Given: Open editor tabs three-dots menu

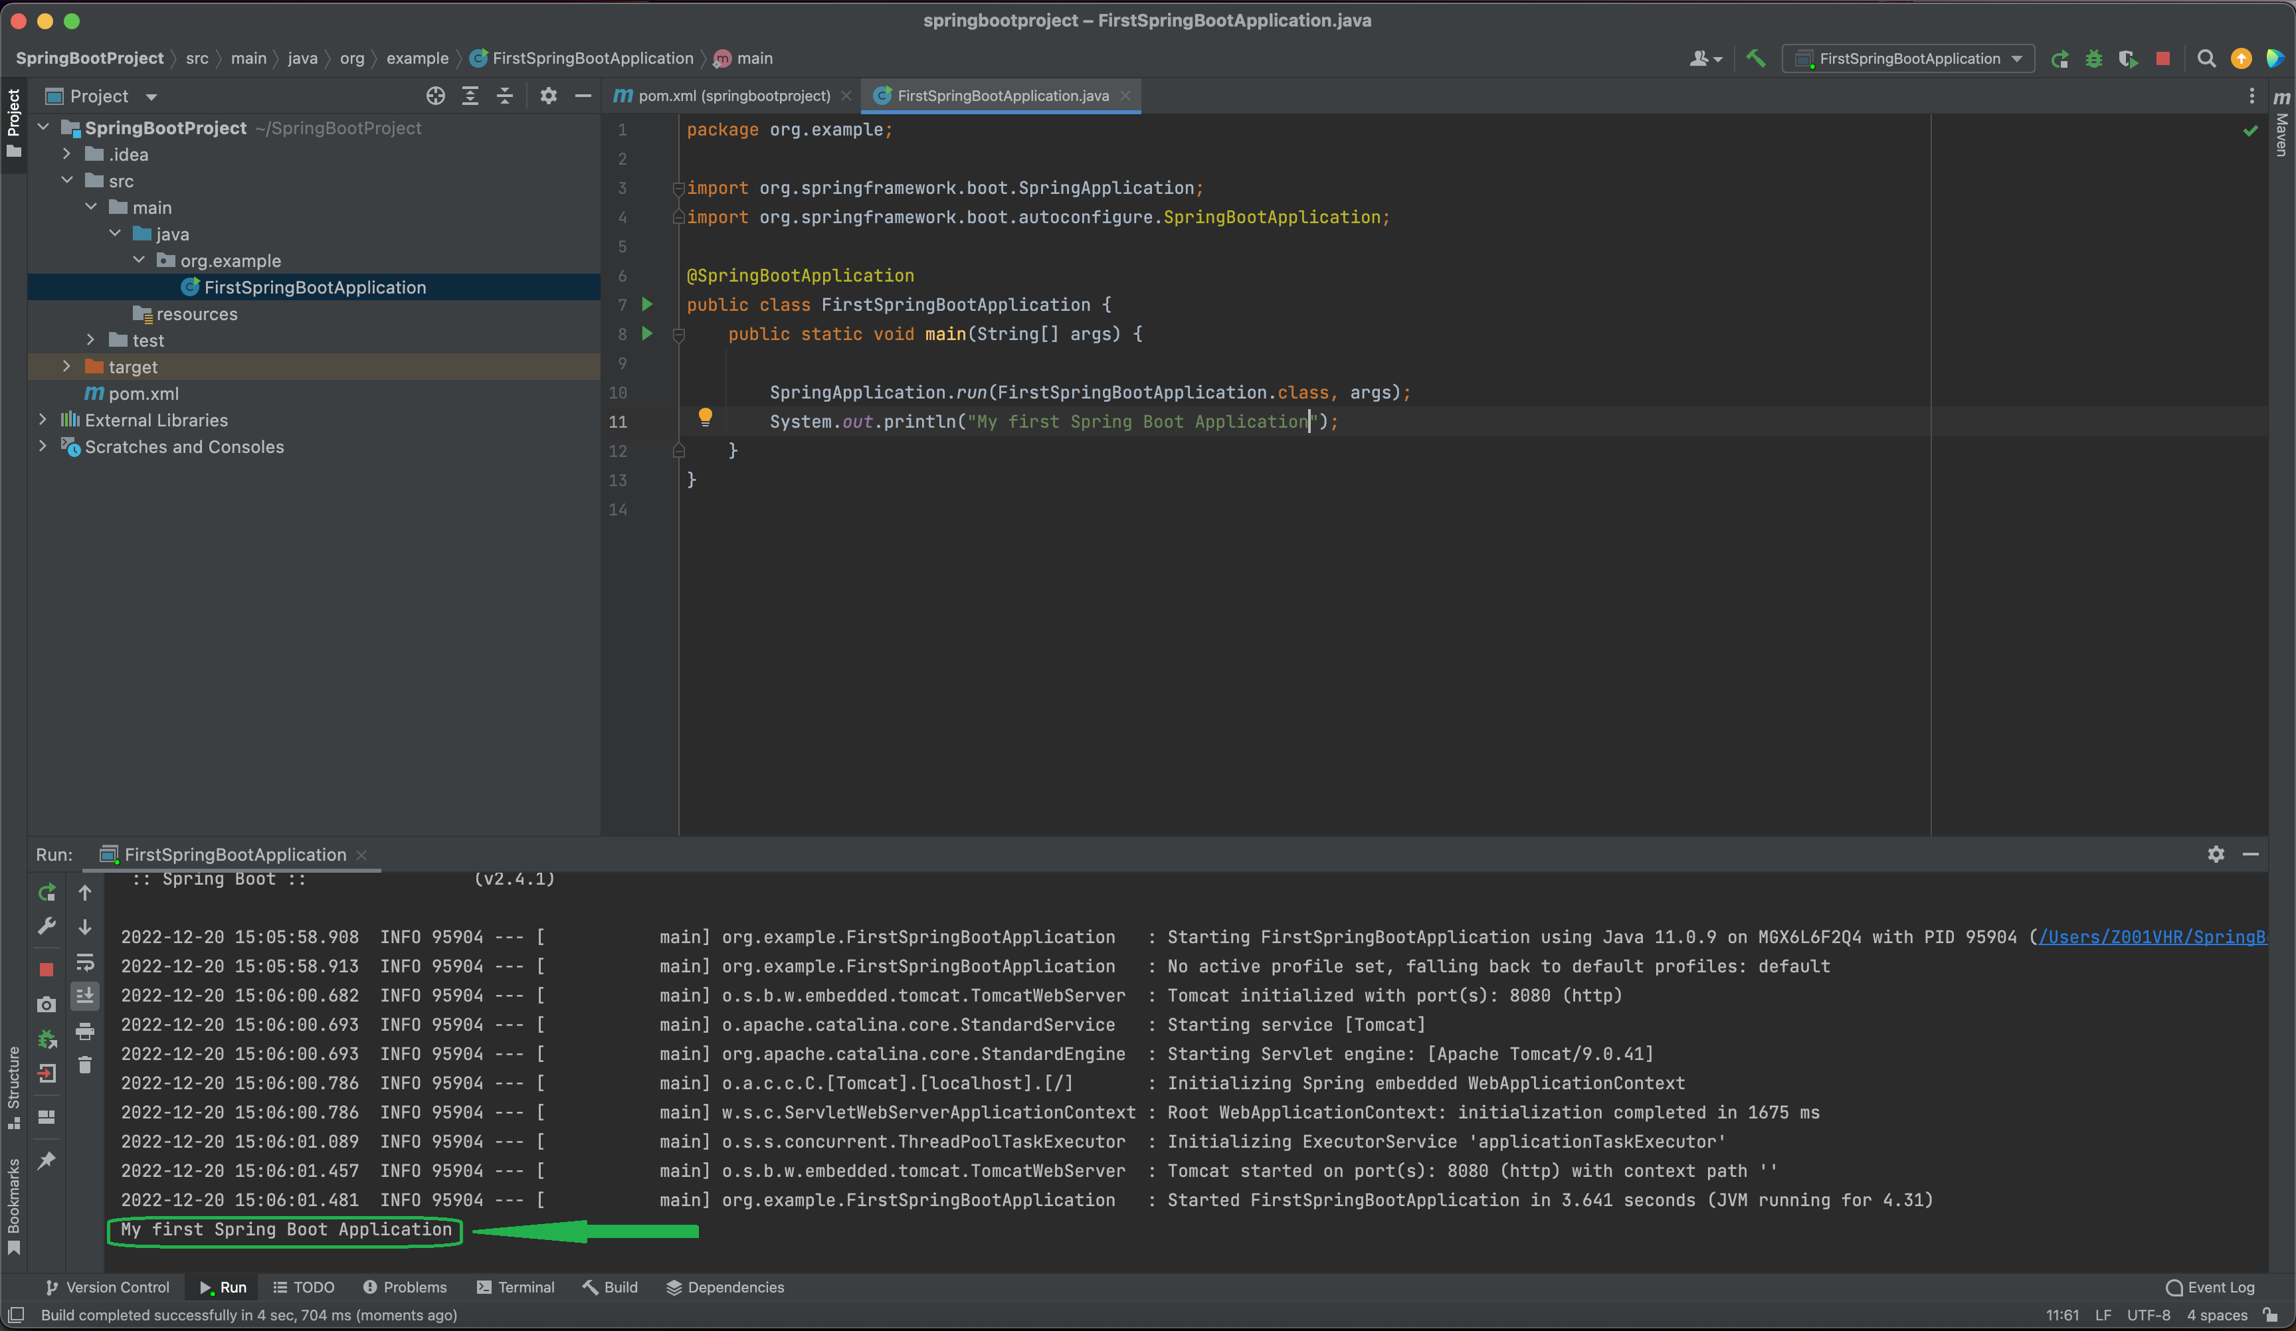Looking at the screenshot, I should [x=2251, y=96].
